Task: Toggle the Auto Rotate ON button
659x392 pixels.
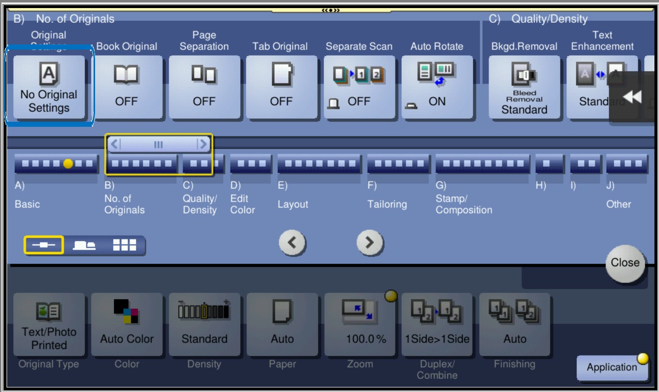Action: click(x=437, y=87)
